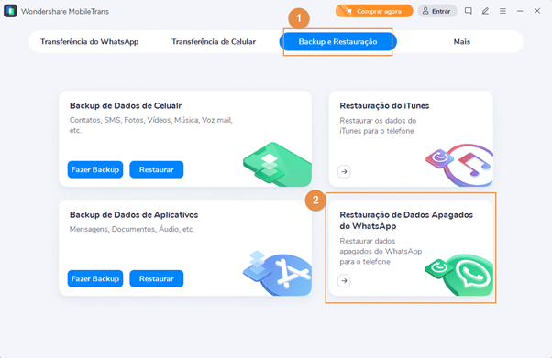Click arrow icon in WhatsApp deleted data card
The image size is (552, 358).
[344, 281]
